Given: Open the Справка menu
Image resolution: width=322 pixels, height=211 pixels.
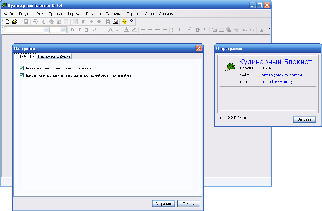Looking at the screenshot, I should pyautogui.click(x=167, y=14).
